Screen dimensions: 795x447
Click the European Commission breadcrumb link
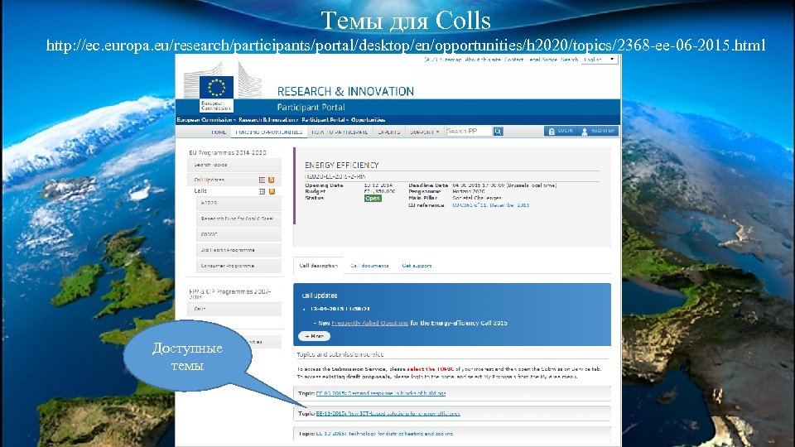[205, 120]
